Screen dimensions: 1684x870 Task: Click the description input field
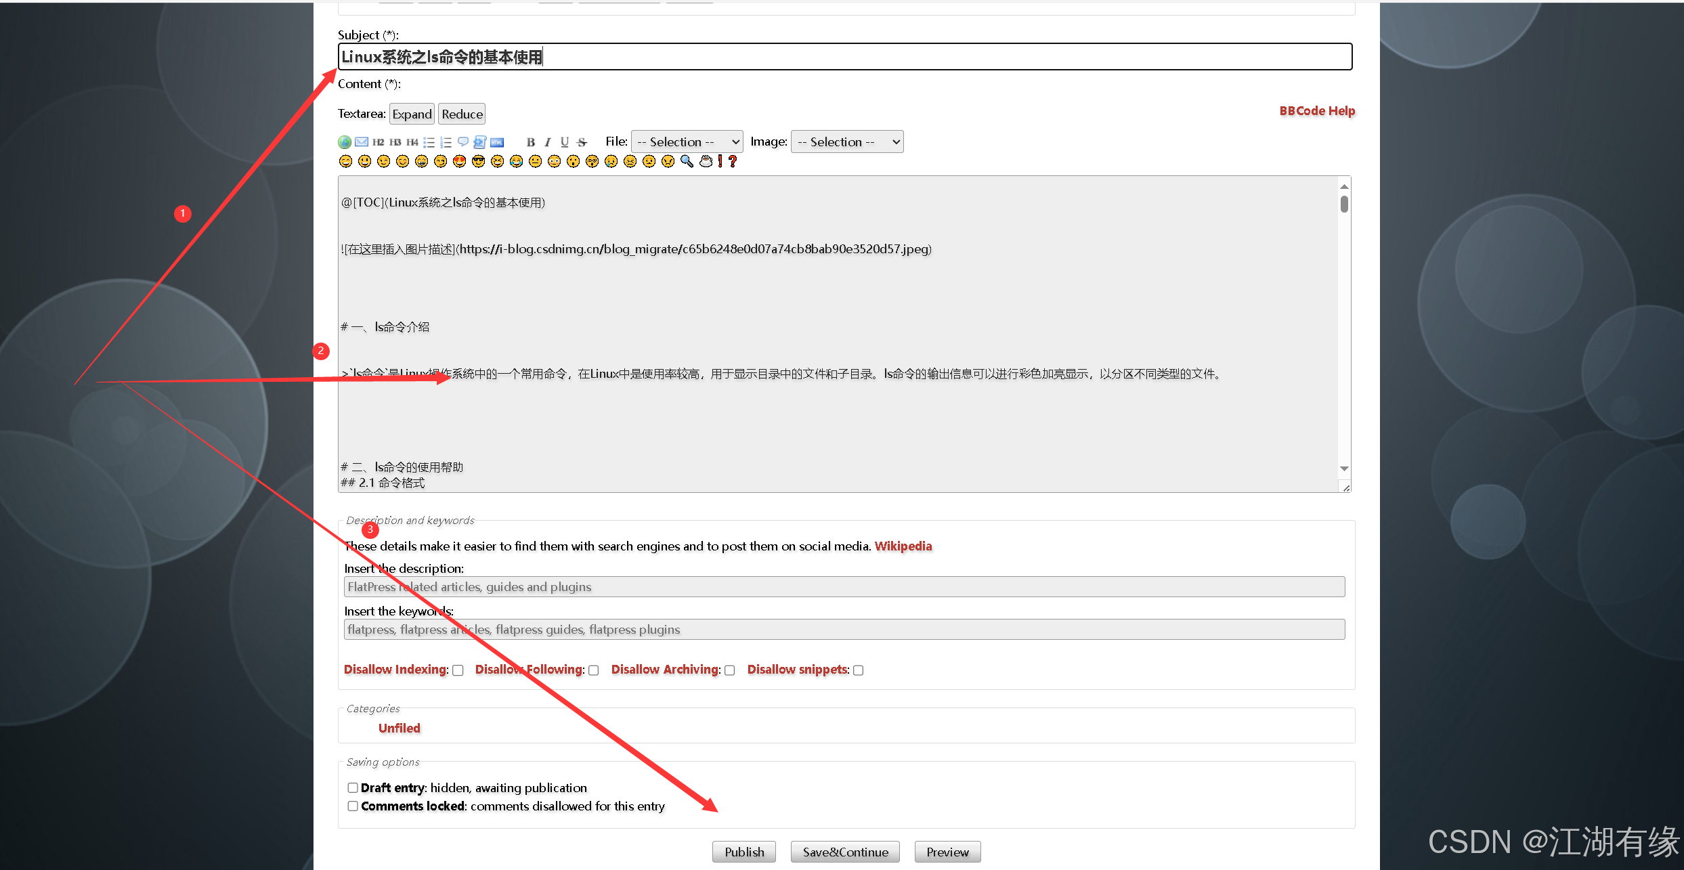(844, 586)
